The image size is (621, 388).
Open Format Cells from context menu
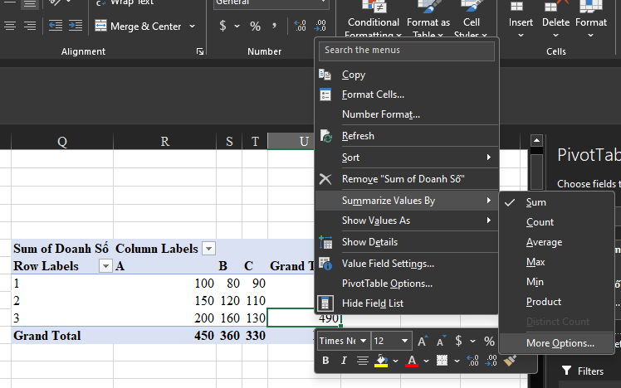373,95
